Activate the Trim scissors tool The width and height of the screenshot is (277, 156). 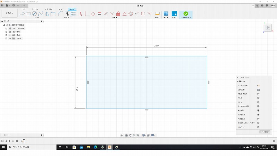click(67, 14)
